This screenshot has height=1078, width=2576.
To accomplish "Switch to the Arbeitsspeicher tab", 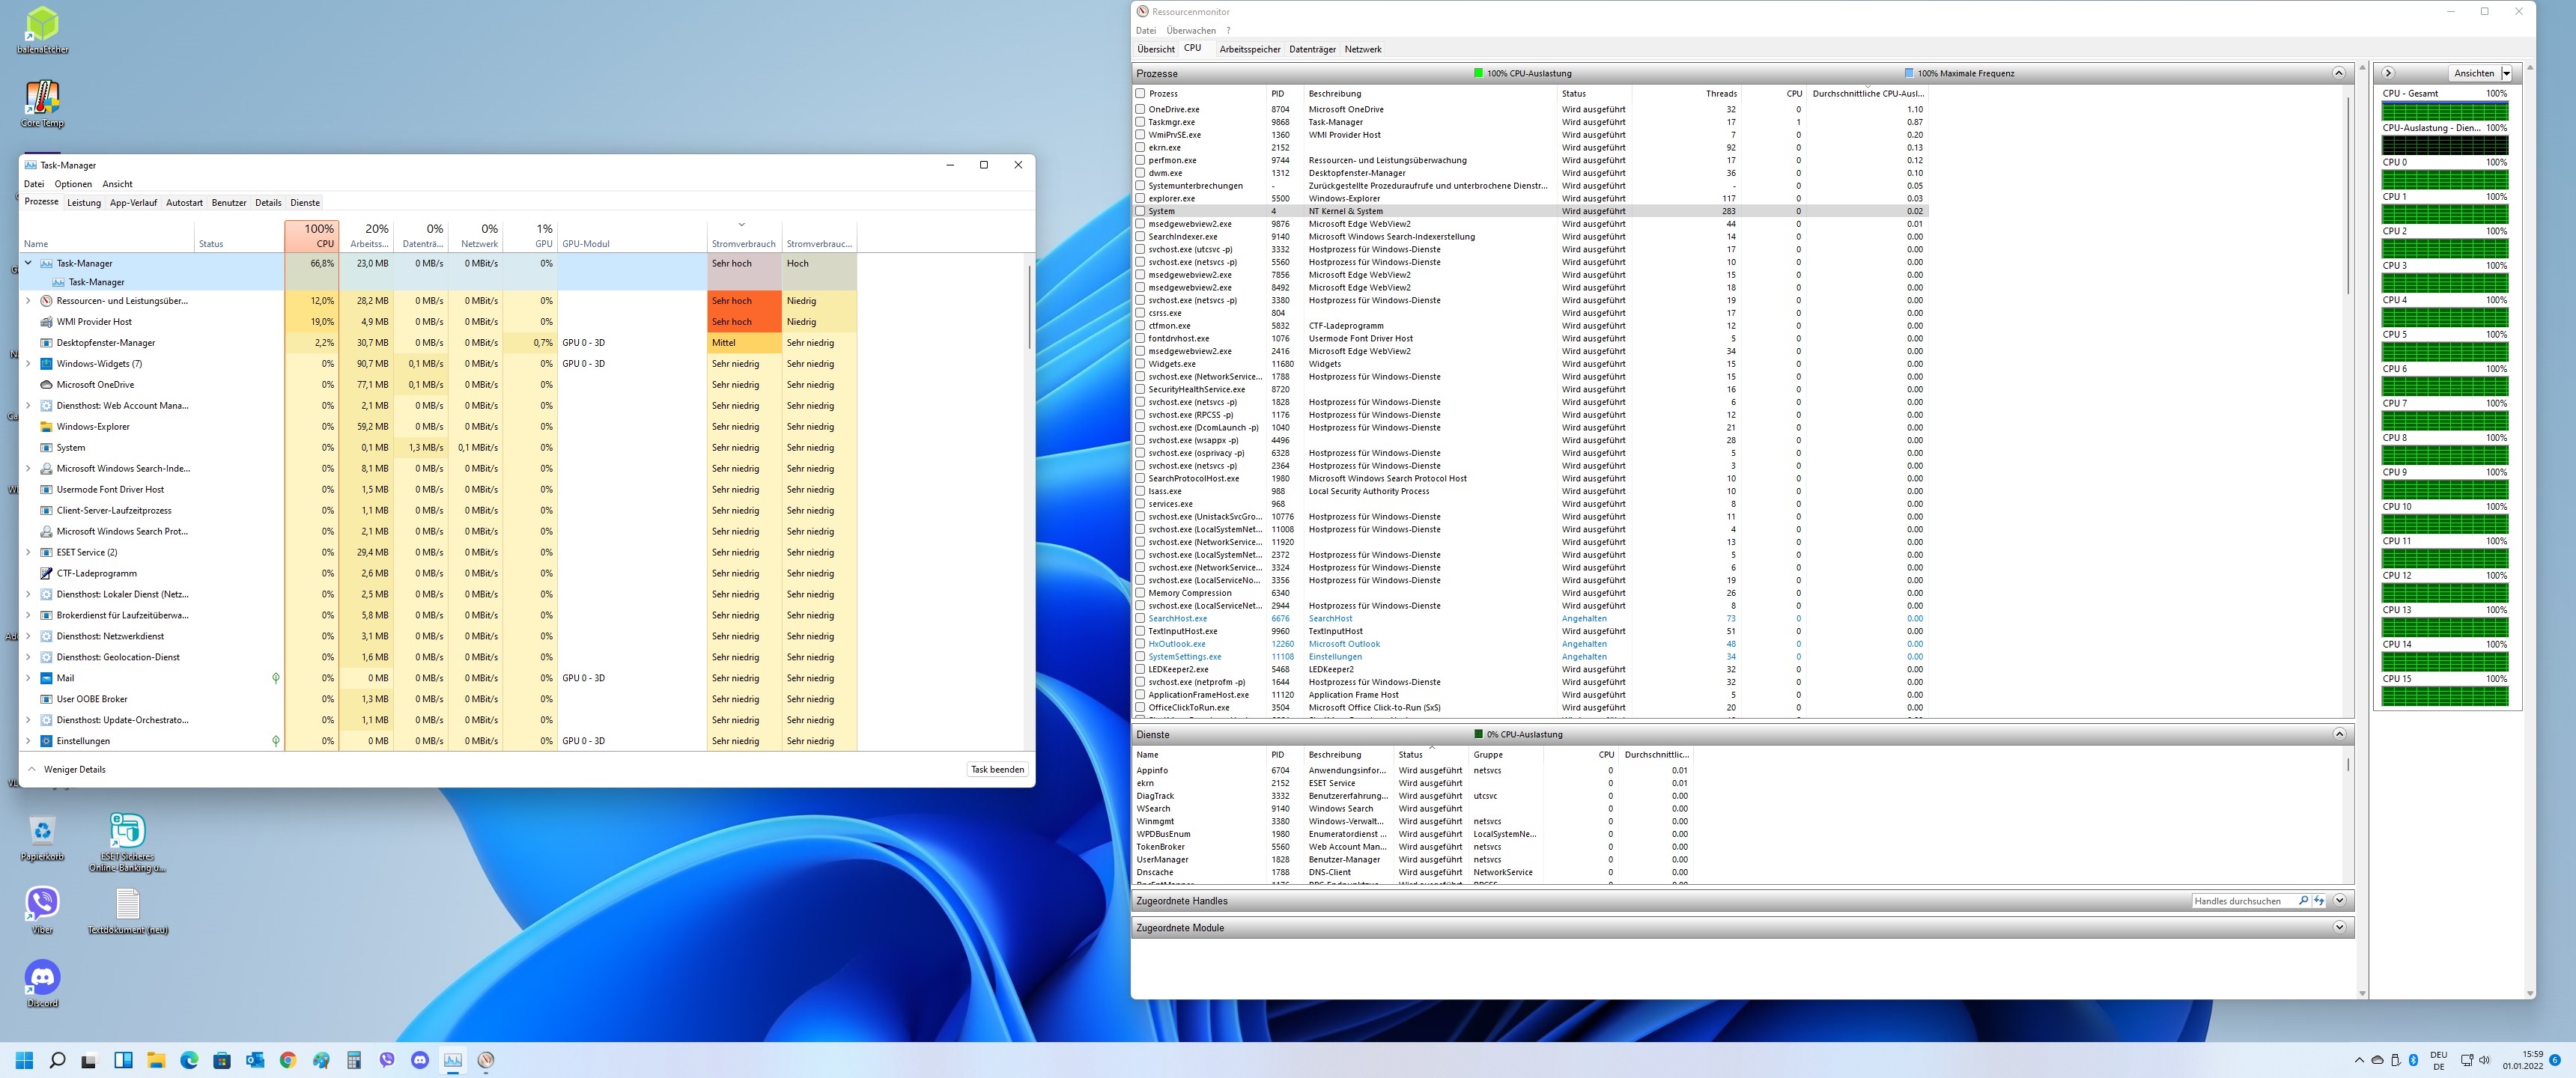I will (x=1249, y=49).
